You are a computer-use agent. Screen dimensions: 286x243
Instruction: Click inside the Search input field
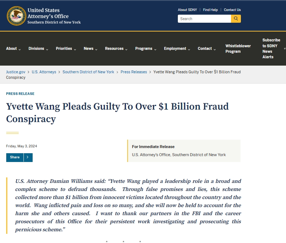click(x=204, y=19)
